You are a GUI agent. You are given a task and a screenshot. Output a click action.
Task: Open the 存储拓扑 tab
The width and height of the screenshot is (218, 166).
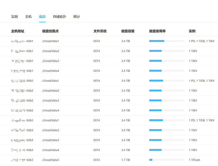click(x=59, y=17)
